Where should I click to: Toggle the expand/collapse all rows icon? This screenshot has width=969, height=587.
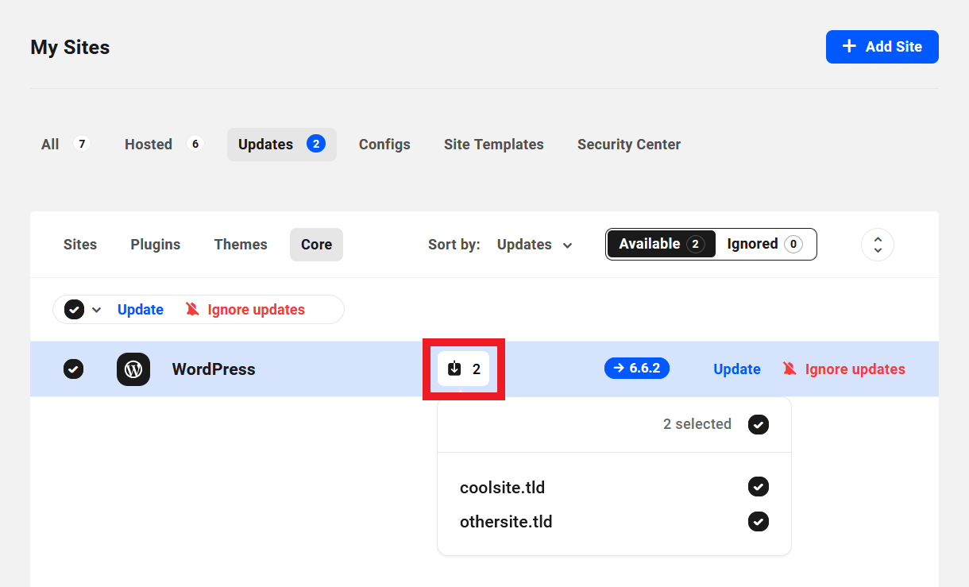(x=877, y=245)
